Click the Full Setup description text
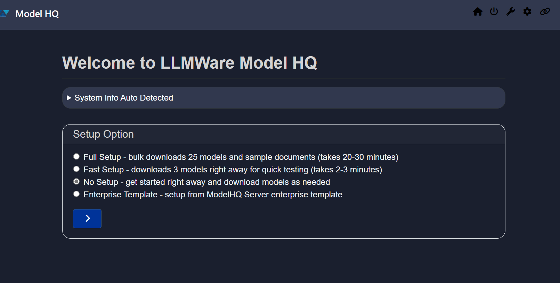This screenshot has width=560, height=283. coord(241,157)
